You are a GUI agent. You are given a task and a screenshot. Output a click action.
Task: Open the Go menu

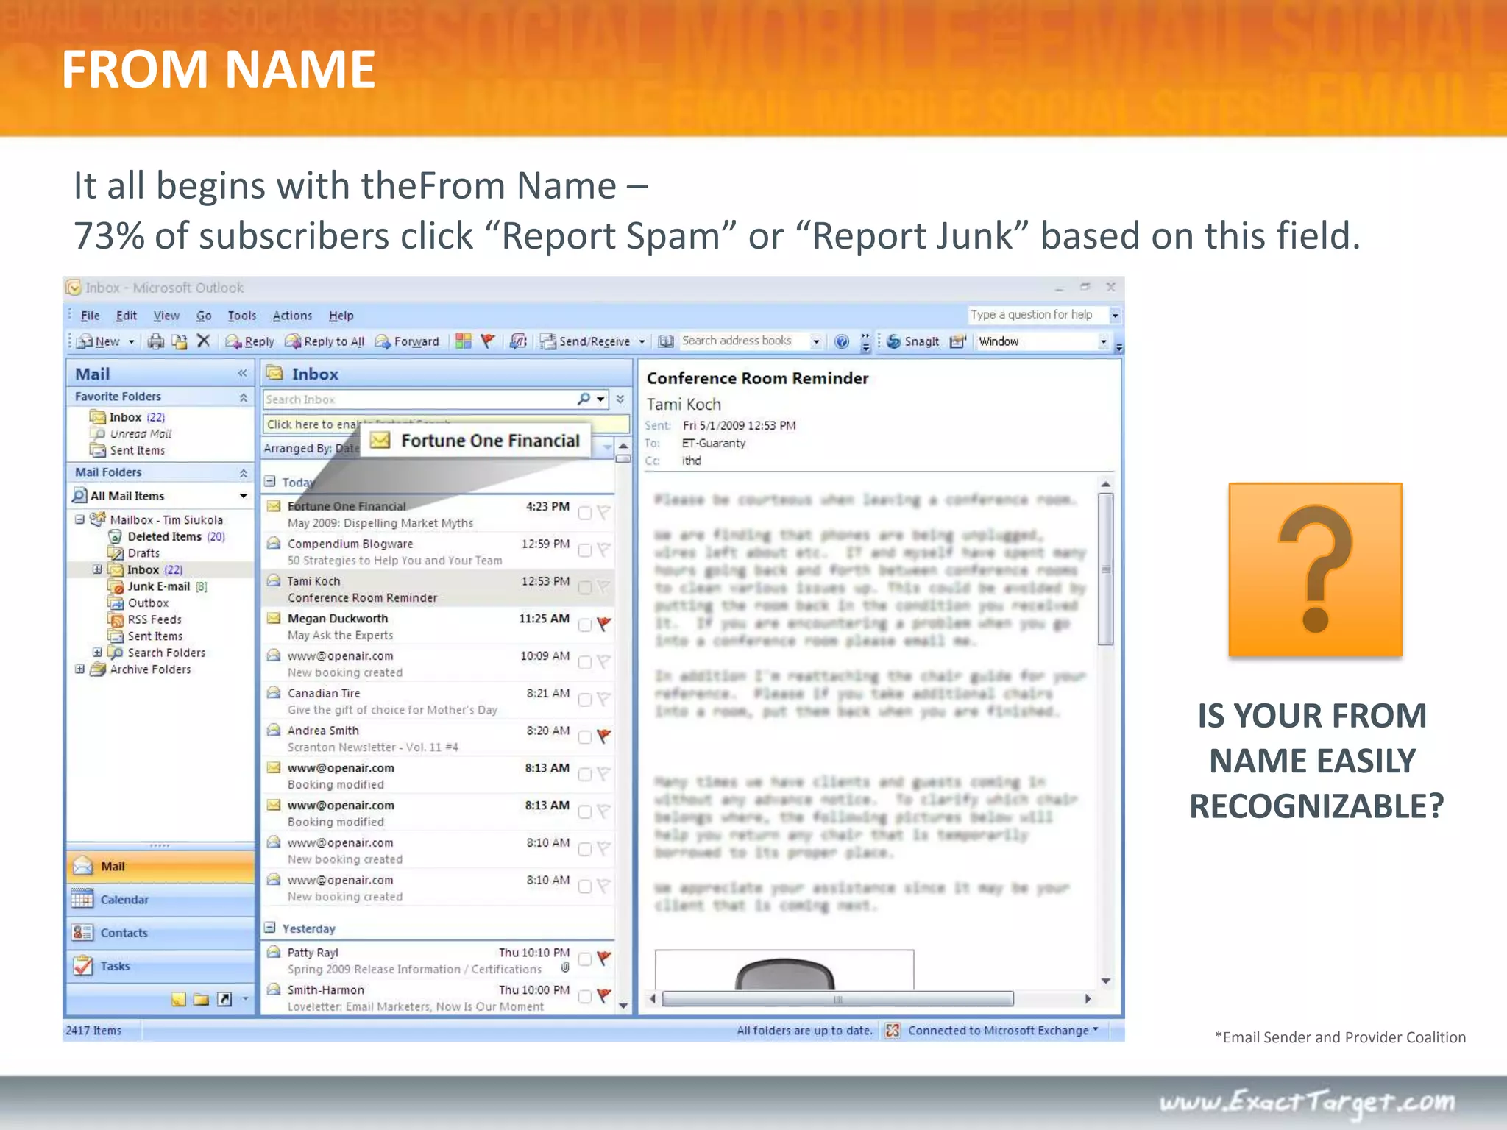[204, 316]
